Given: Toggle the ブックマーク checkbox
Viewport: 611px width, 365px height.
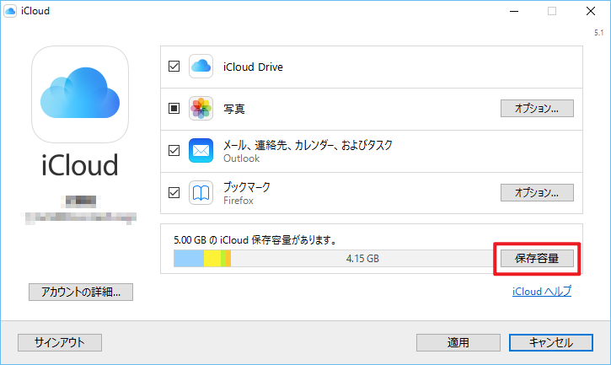Looking at the screenshot, I should 174,192.
